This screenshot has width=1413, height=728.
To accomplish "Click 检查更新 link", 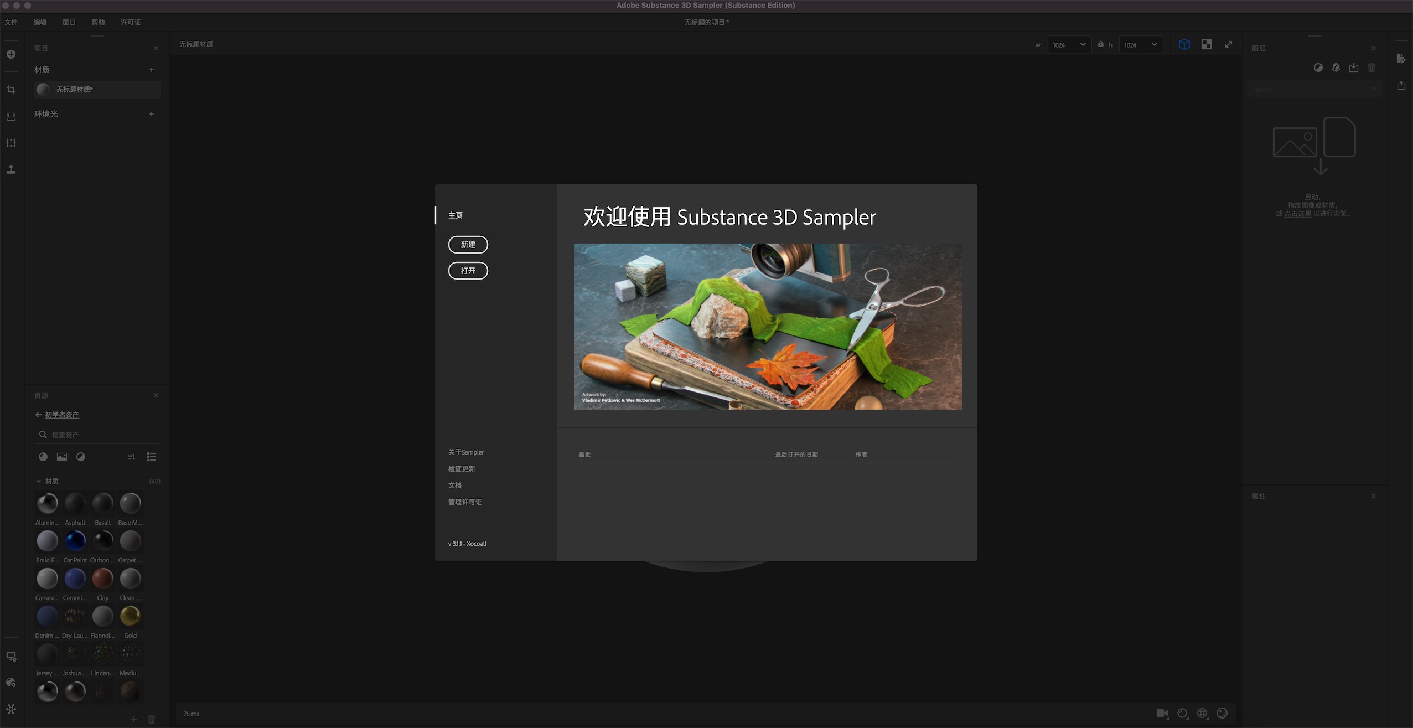I will tap(462, 469).
